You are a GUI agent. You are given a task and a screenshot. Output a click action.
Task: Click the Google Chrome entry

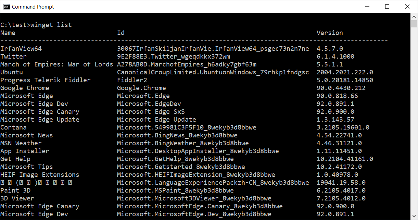(25, 88)
